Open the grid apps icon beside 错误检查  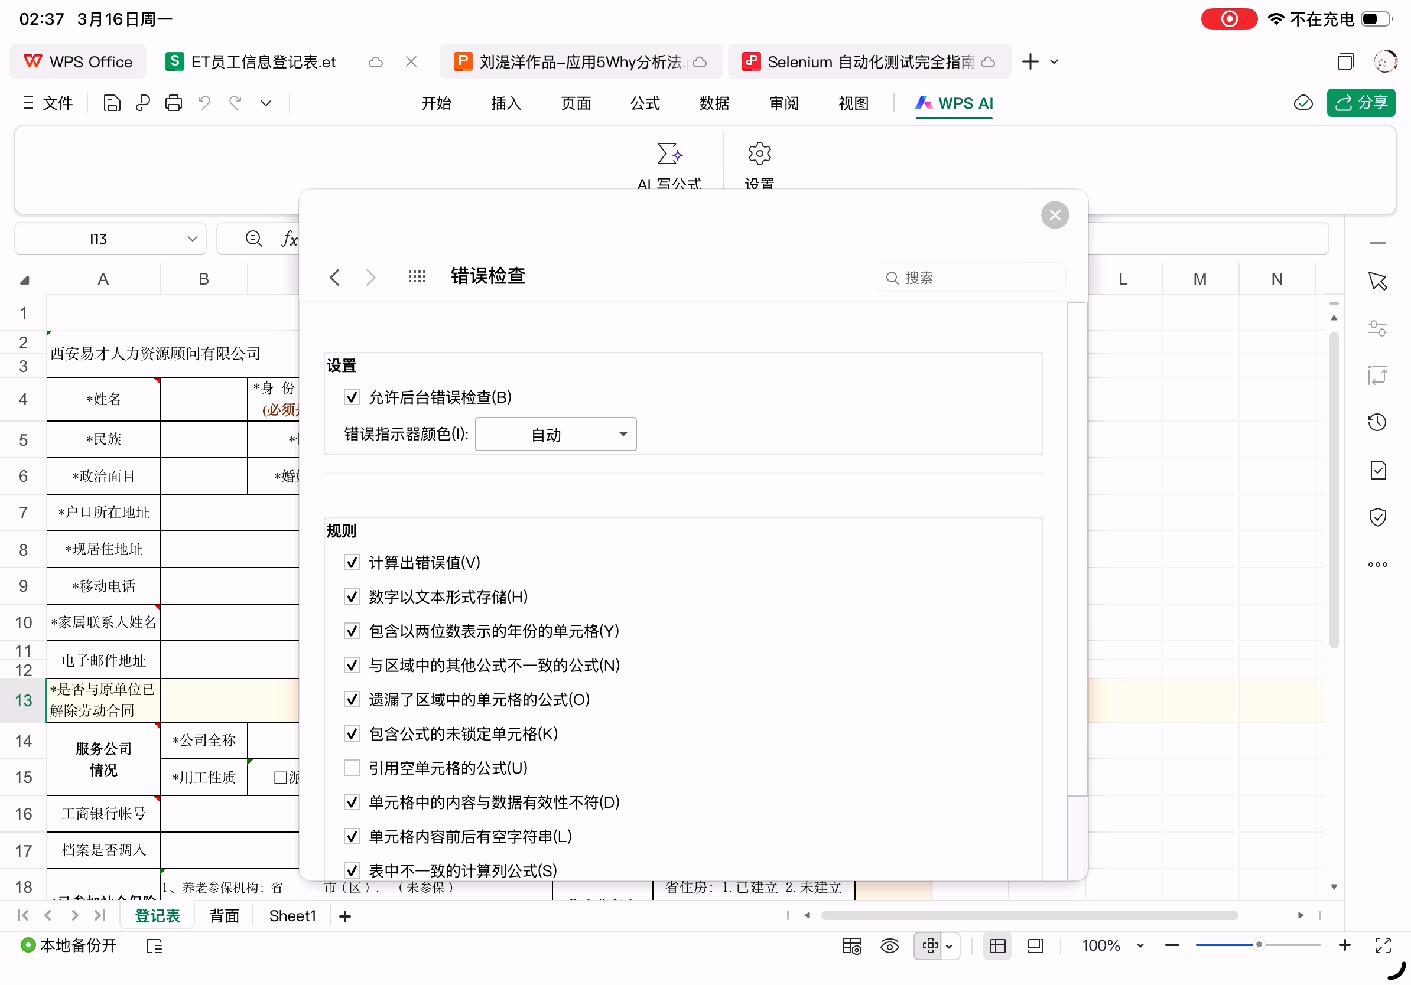(x=417, y=277)
